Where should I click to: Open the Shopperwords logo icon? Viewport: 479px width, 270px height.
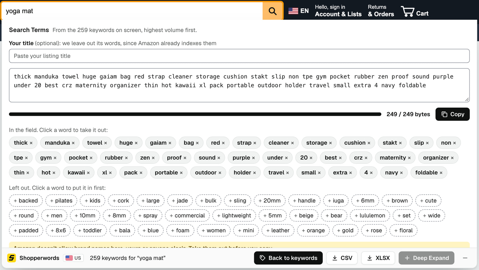pos(12,258)
